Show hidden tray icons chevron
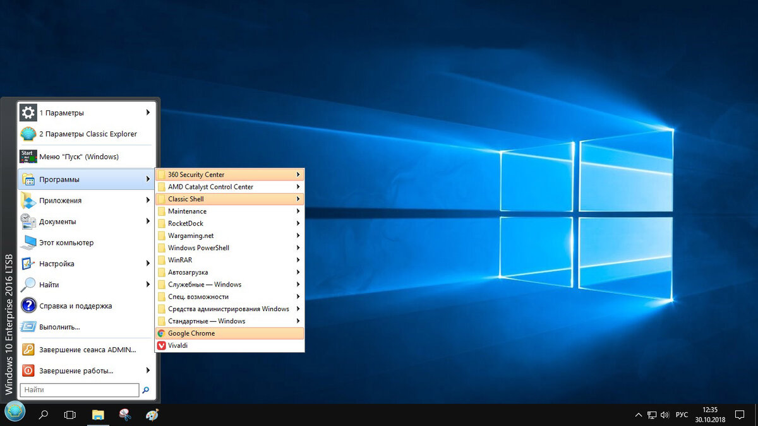This screenshot has height=426, width=758. click(x=638, y=415)
